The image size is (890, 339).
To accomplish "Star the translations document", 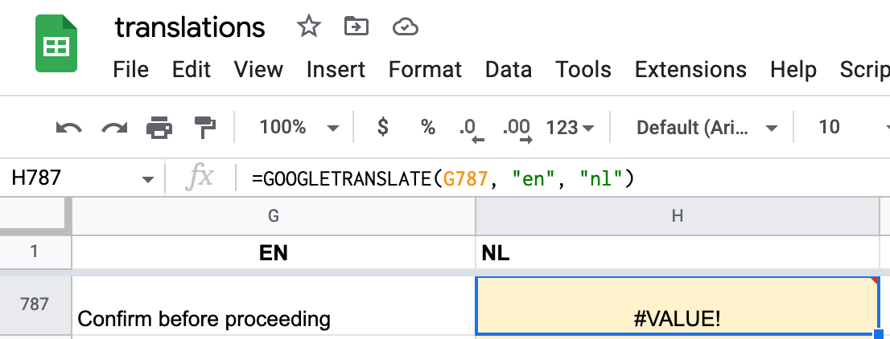I will (308, 27).
